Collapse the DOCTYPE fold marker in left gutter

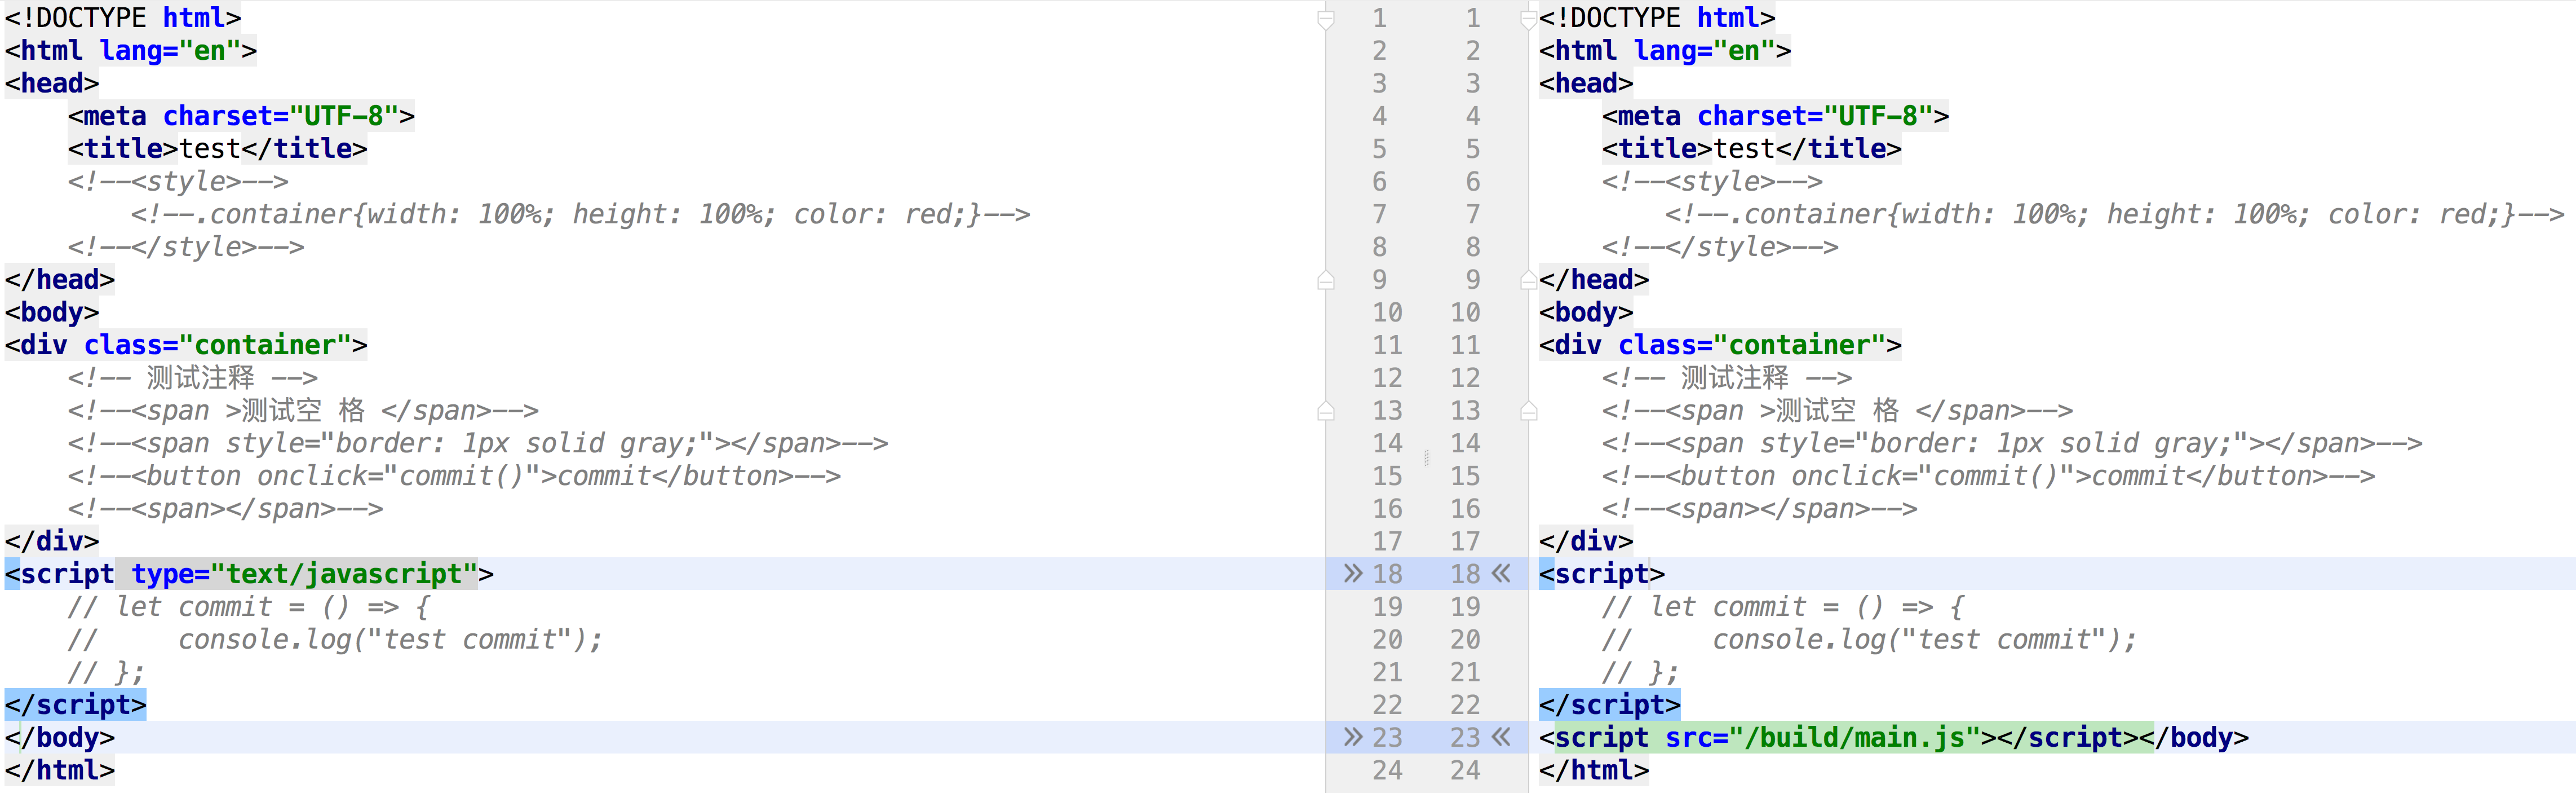pos(1326,19)
